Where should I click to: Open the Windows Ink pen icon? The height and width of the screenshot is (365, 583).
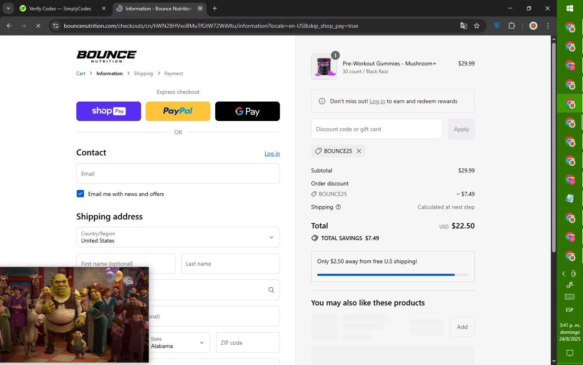point(570,285)
